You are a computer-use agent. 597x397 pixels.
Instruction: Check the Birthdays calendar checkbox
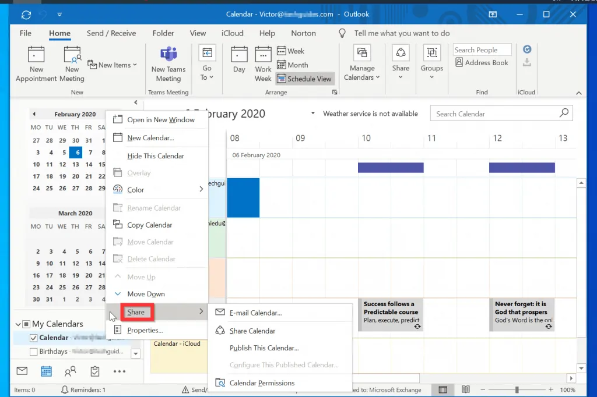[33, 352]
